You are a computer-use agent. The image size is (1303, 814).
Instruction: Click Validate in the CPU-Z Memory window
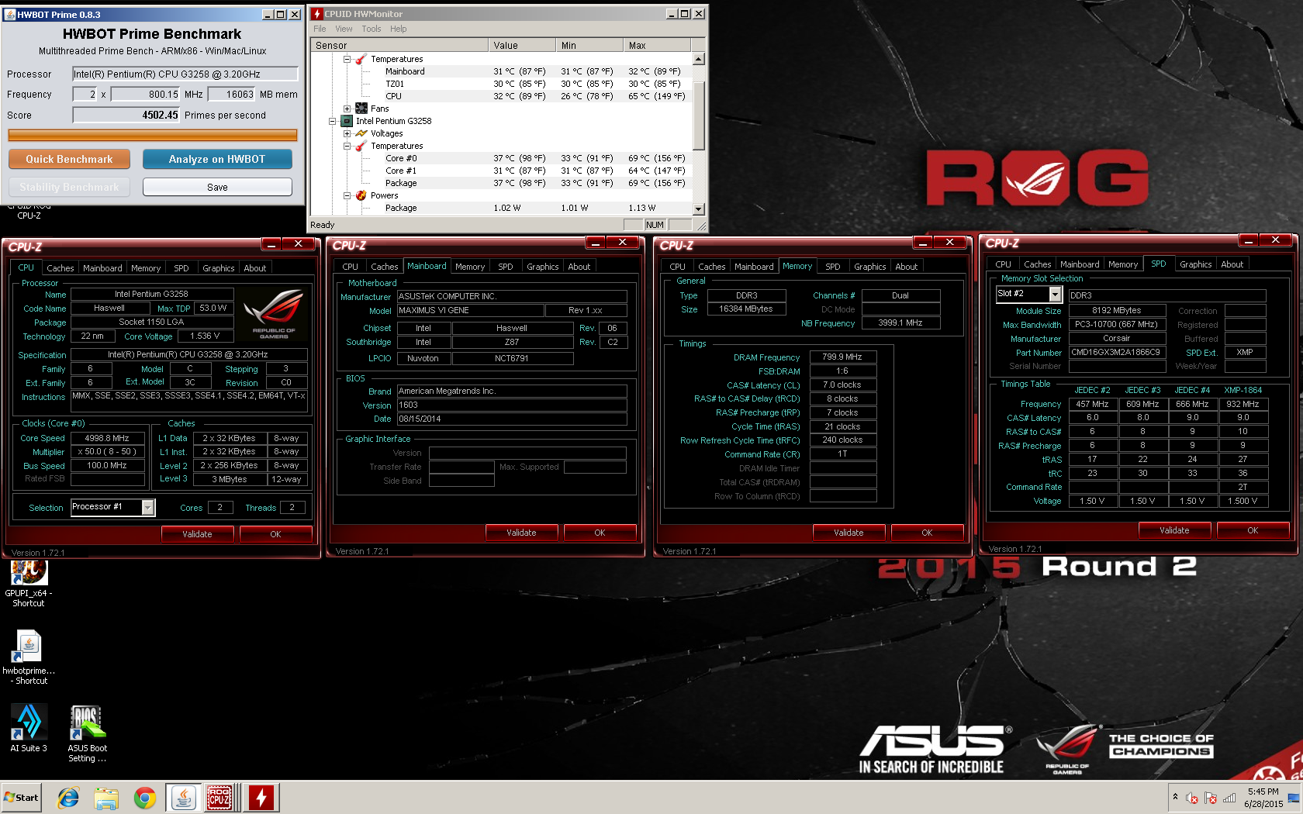pyautogui.click(x=849, y=533)
